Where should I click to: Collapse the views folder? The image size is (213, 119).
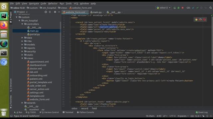point(22,58)
